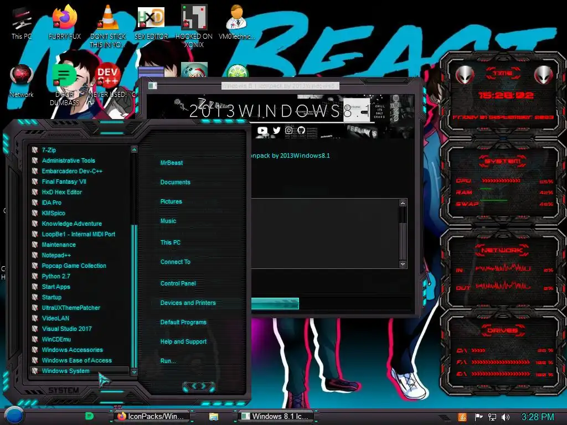Select the SEX EDITOR HxD desktop icon

(151, 22)
